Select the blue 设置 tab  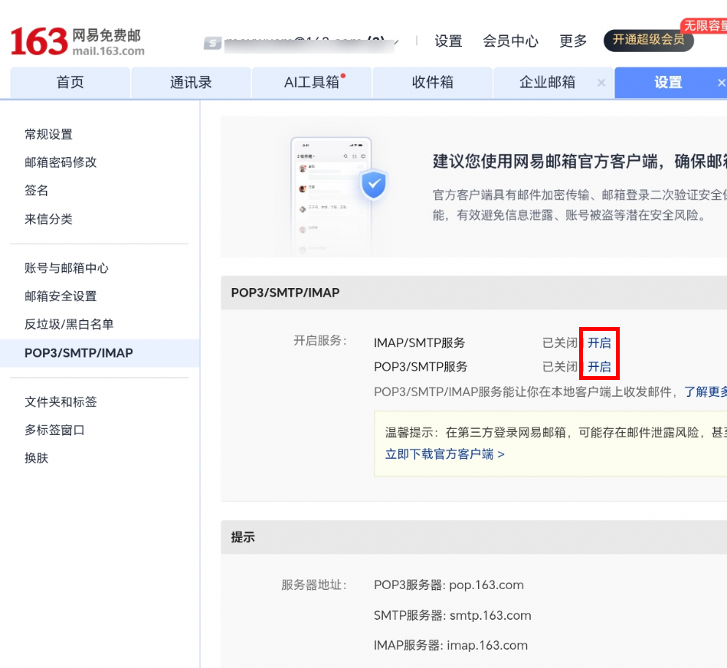668,83
